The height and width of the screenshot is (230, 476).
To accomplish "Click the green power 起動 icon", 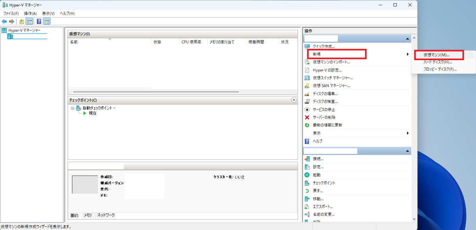I will [307, 175].
